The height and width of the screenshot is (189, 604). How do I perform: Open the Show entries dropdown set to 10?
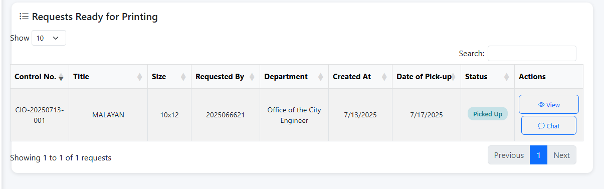49,38
